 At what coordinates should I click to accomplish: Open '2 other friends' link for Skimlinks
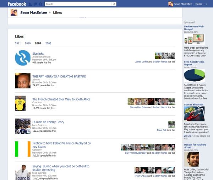[x=160, y=61]
